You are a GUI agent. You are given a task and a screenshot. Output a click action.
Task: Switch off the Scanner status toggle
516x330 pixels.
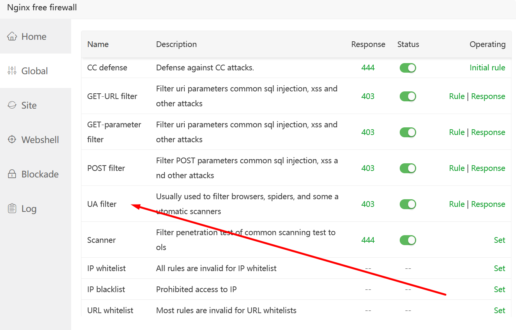click(408, 240)
